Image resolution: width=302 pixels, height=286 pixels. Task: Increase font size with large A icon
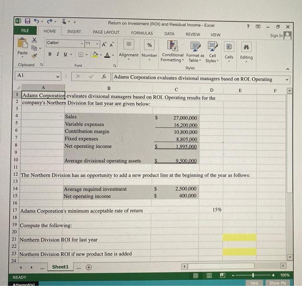pyautogui.click(x=104, y=44)
